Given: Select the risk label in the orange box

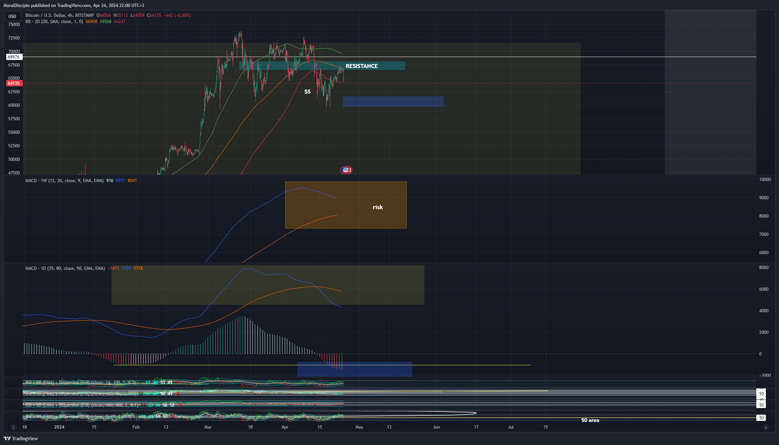Looking at the screenshot, I should [378, 207].
